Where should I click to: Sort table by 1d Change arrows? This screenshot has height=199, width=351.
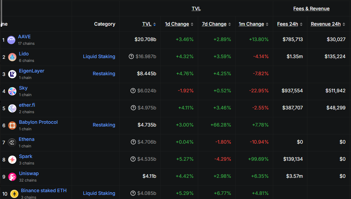(x=192, y=24)
